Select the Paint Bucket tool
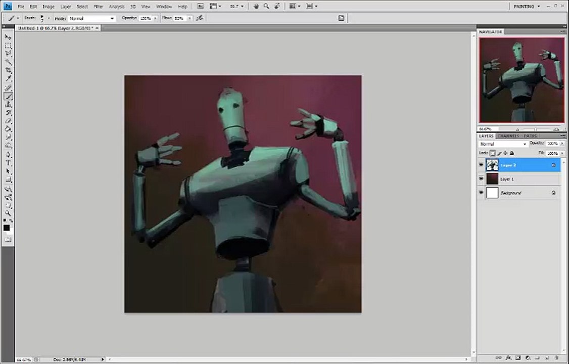The image size is (569, 364). click(8, 129)
